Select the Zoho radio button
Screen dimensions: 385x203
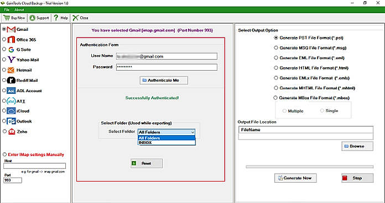tap(4, 131)
